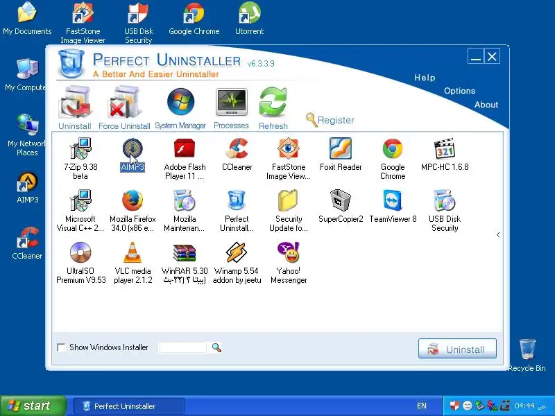Image resolution: width=555 pixels, height=416 pixels.
Task: Open Utorrent desktop shortcut
Action: pyautogui.click(x=250, y=19)
